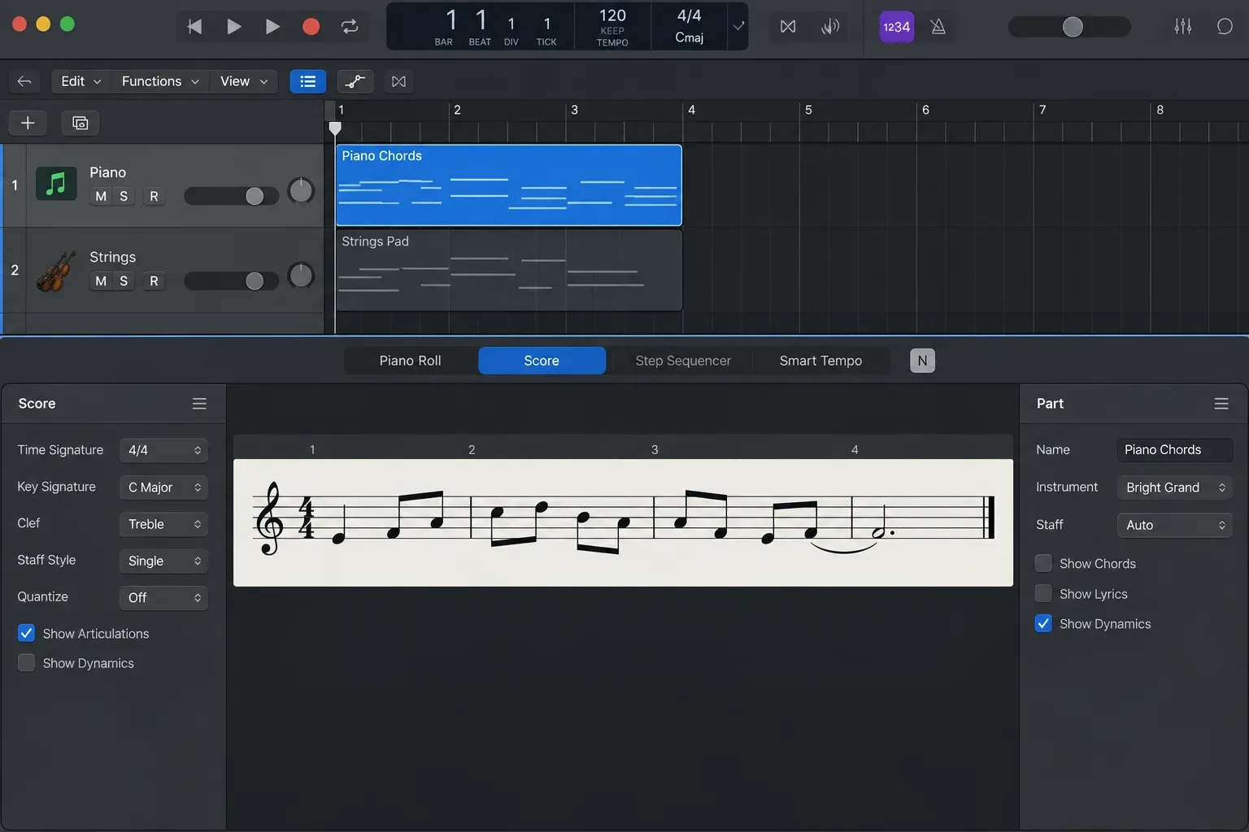
Task: Click the Strings track pan knob
Action: point(301,275)
